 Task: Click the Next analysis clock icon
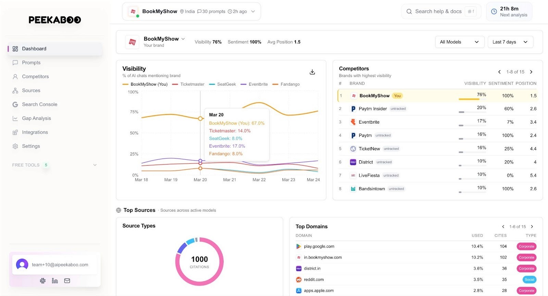click(494, 12)
